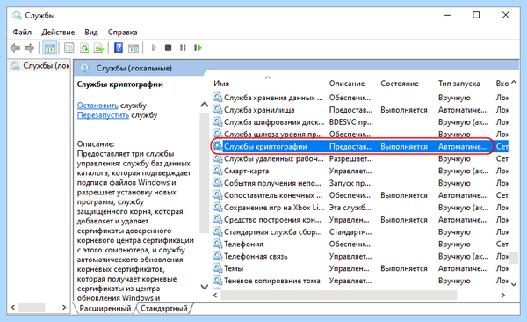
Task: Open the Файл menu
Action: (x=22, y=33)
